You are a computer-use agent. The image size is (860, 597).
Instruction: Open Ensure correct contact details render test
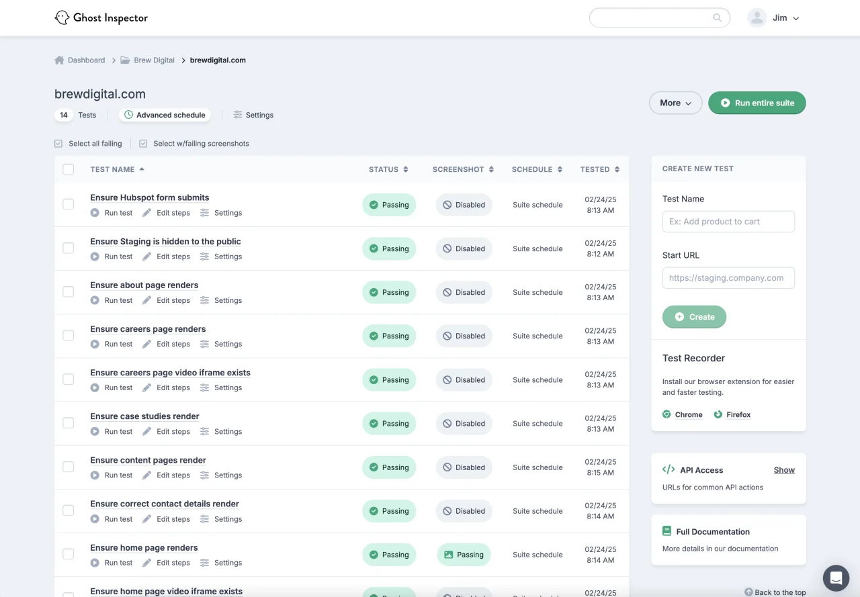click(x=165, y=504)
